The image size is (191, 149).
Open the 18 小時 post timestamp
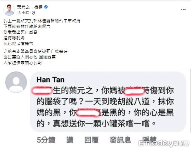23,13
